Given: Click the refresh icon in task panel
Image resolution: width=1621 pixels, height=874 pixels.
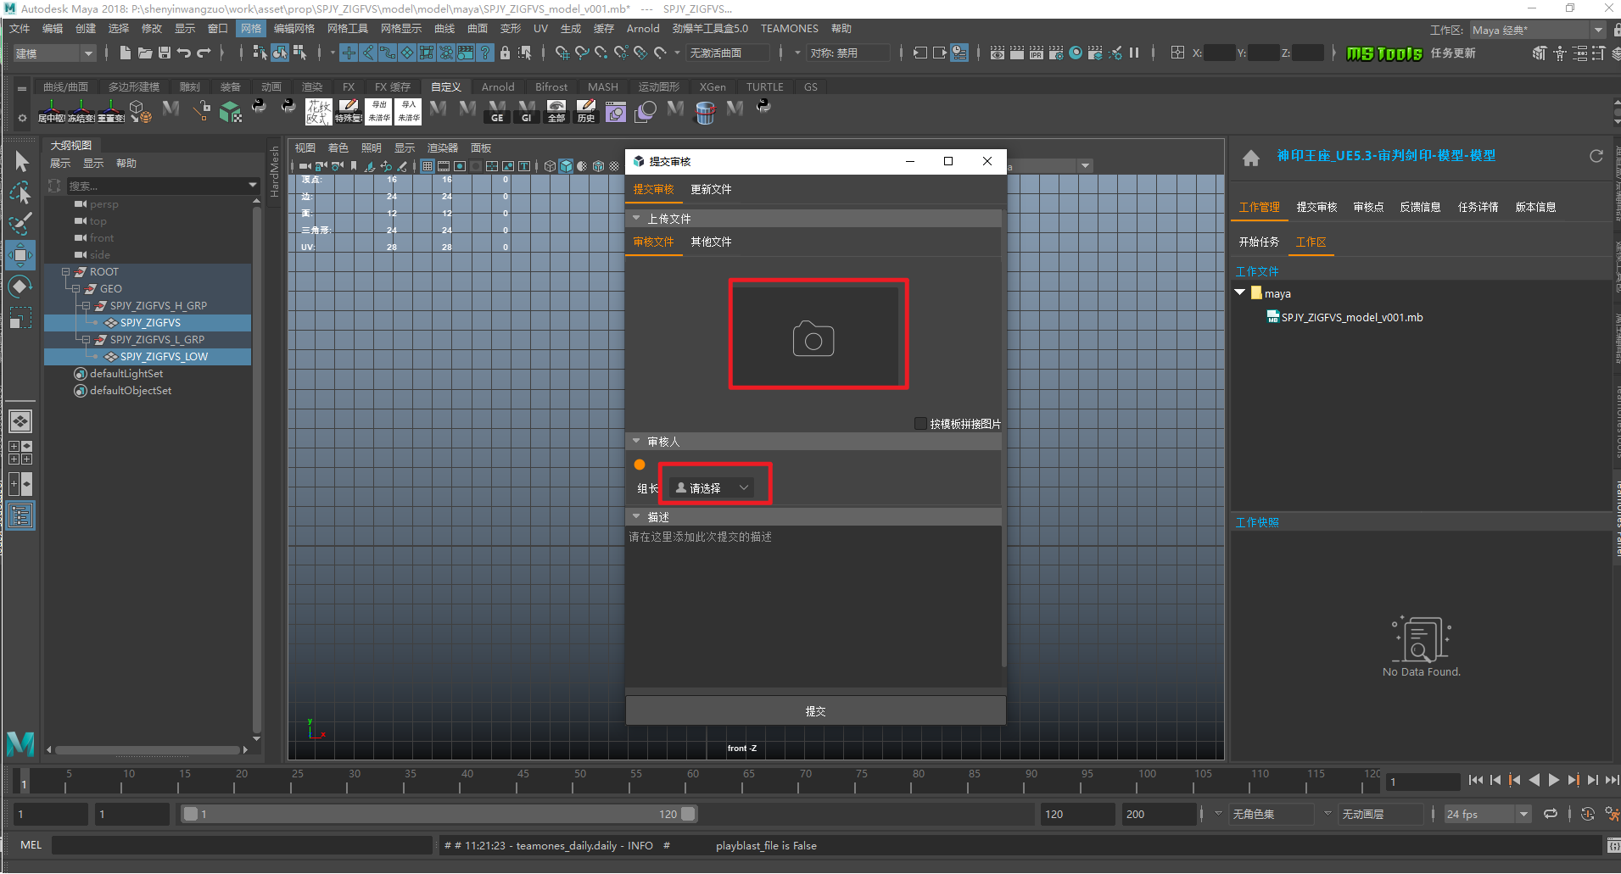Looking at the screenshot, I should [1596, 156].
